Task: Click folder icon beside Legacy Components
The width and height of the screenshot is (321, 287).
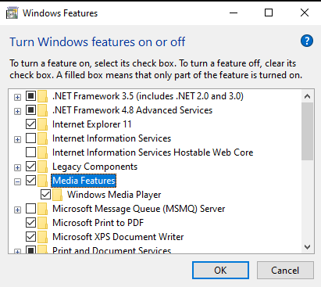Action: [x=42, y=167]
